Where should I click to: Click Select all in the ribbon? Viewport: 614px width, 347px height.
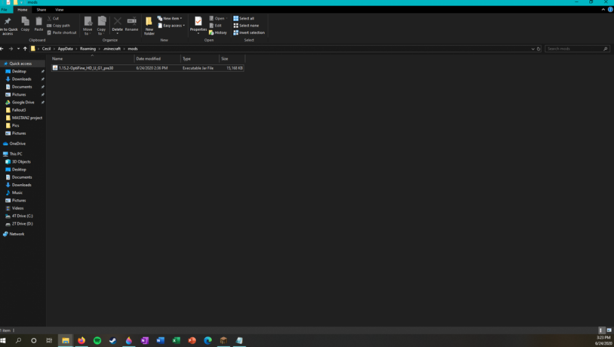coord(244,18)
